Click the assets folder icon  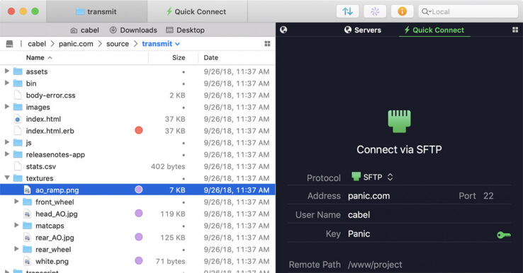(x=18, y=71)
